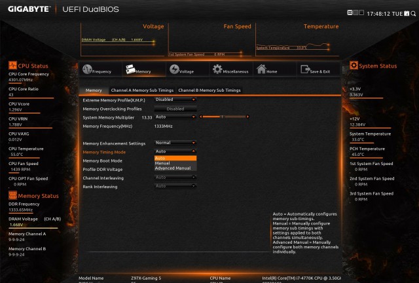The image size is (419, 283).
Task: Click the Memory Frequency 1333MHz value
Action: tap(163, 126)
